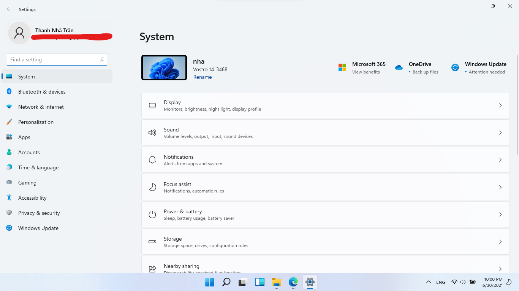The width and height of the screenshot is (519, 291).
Task: Click the Windows Update sync icon at top
Action: coord(455,67)
